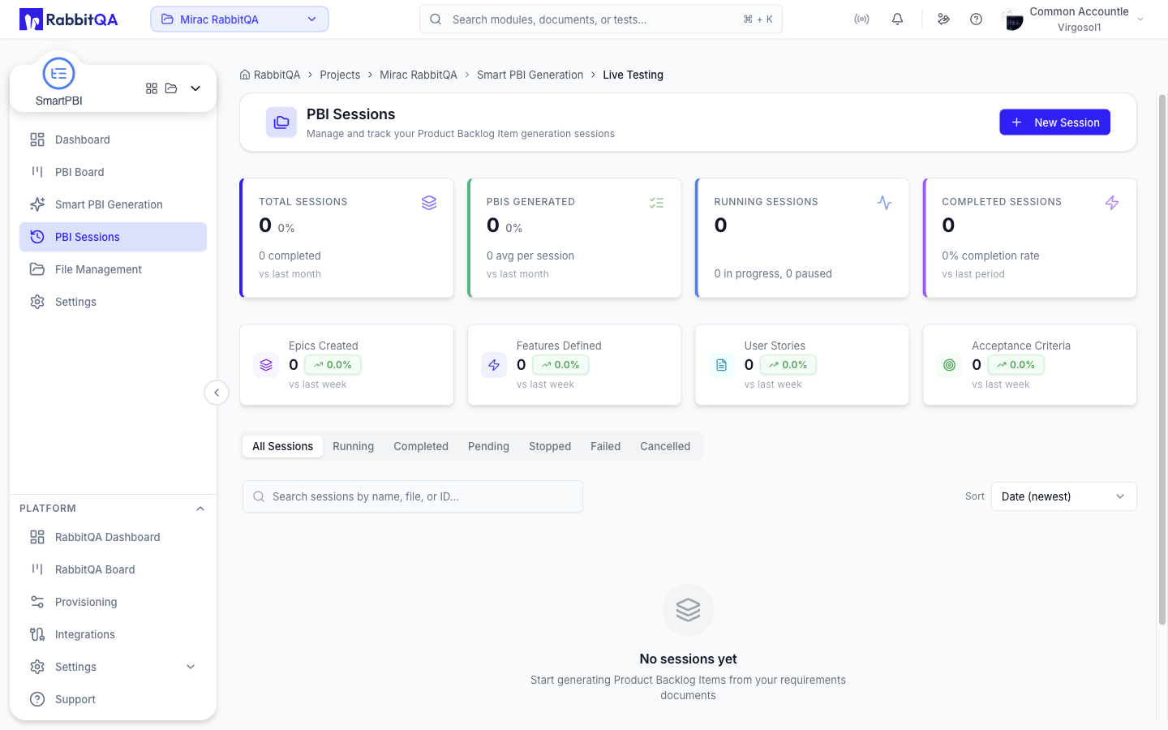Open the notifications bell
1168x730 pixels.
point(897,19)
